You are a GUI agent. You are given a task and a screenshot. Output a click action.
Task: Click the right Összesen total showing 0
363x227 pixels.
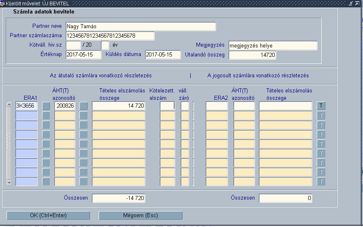(285, 198)
